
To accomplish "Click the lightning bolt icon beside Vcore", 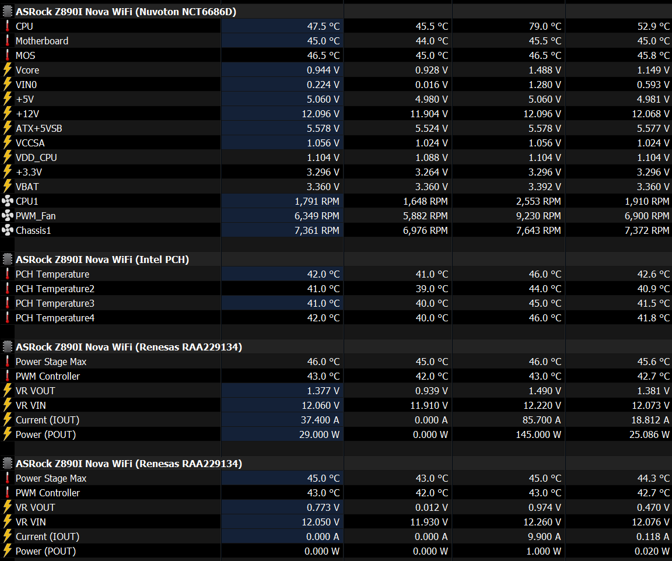I will coord(7,70).
